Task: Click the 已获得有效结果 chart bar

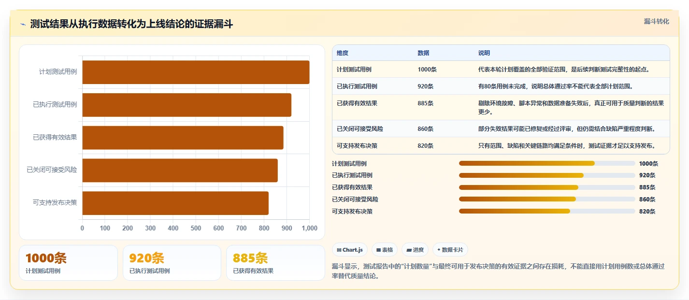Action: click(183, 137)
